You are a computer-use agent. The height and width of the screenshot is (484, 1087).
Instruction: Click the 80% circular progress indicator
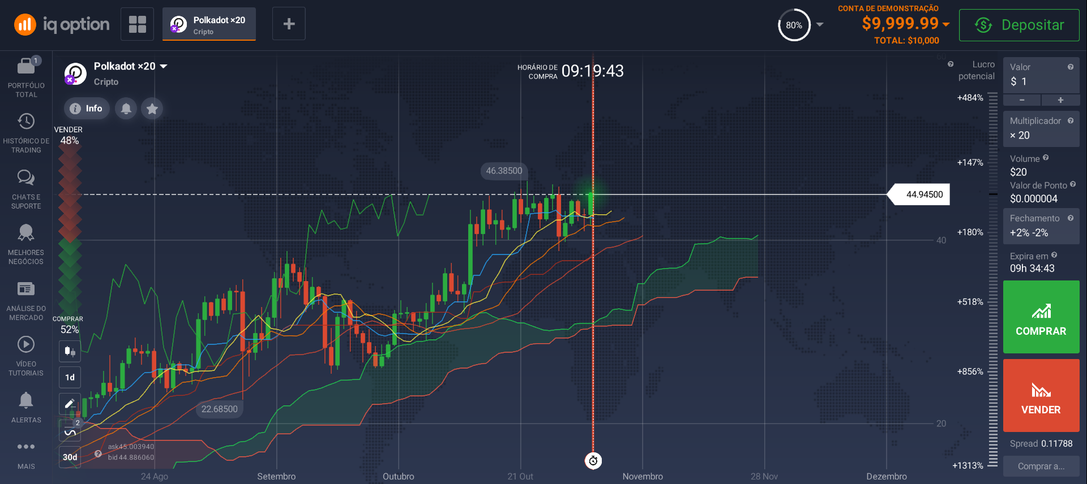point(794,25)
